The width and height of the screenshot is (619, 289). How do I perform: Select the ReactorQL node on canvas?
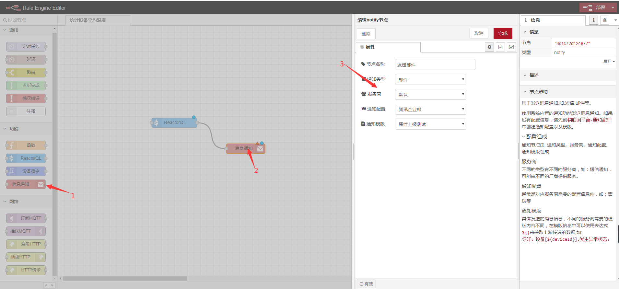(174, 122)
